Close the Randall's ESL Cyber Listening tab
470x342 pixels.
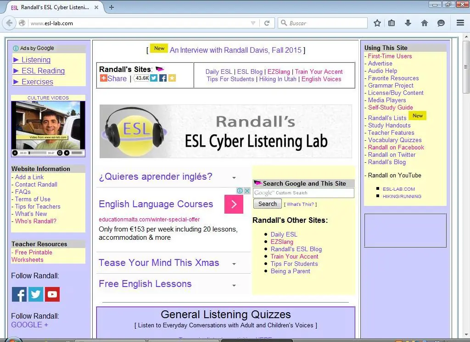96,7
